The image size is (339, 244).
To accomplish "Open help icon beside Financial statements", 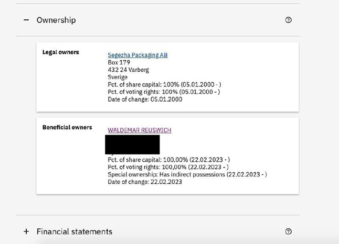I will tap(288, 231).
